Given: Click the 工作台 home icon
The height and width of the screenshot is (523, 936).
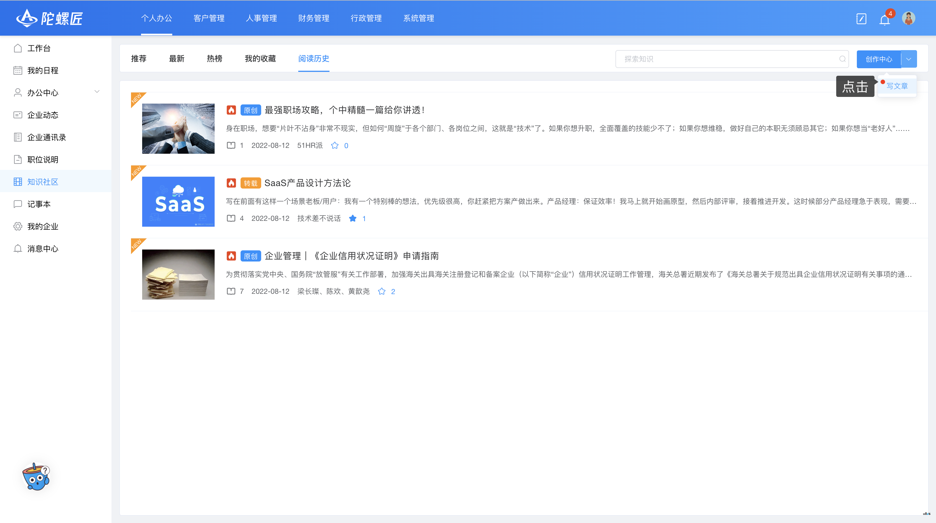Looking at the screenshot, I should (18, 48).
